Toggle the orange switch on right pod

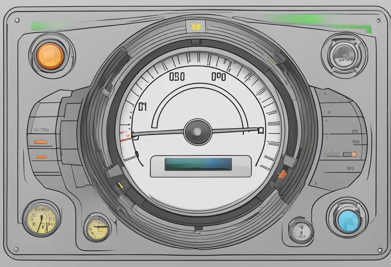tap(354, 154)
